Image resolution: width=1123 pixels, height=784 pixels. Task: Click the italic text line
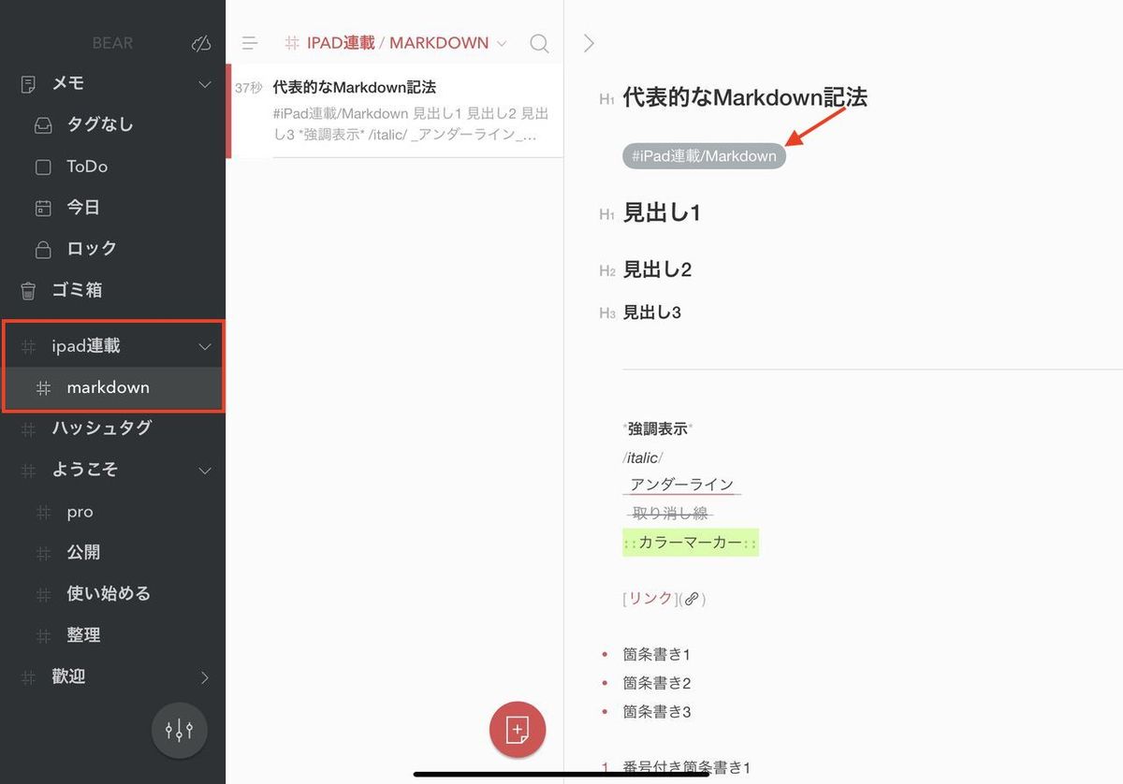point(642,457)
